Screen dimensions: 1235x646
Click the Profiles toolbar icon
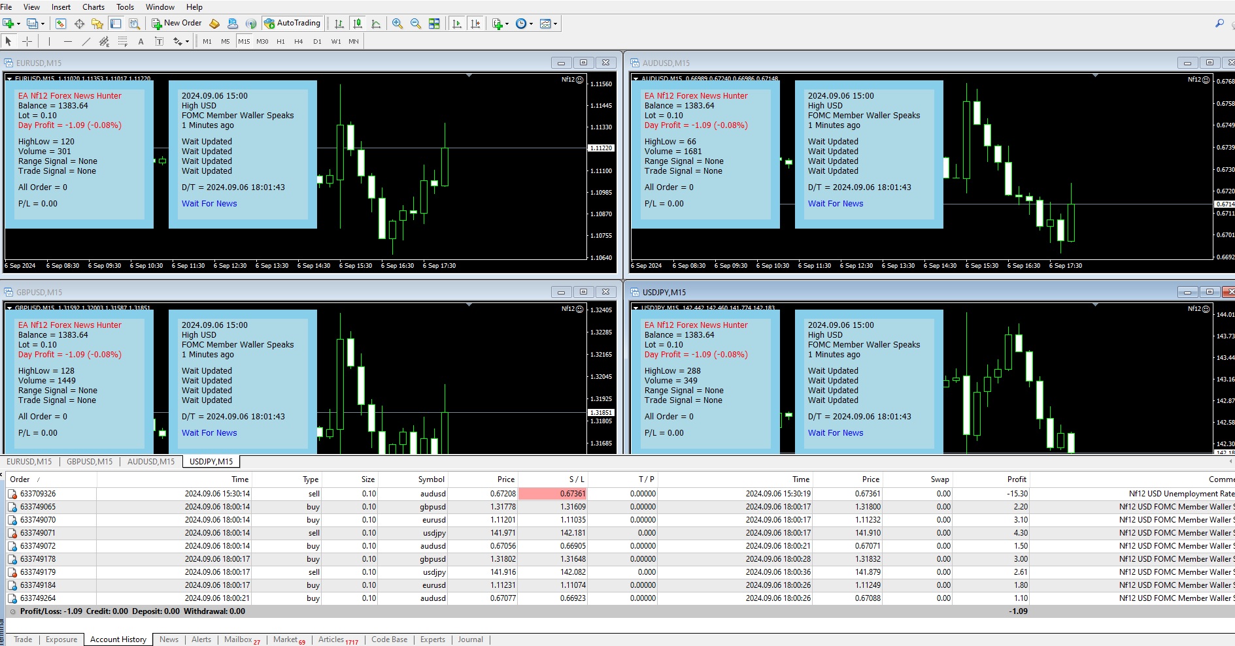(32, 24)
